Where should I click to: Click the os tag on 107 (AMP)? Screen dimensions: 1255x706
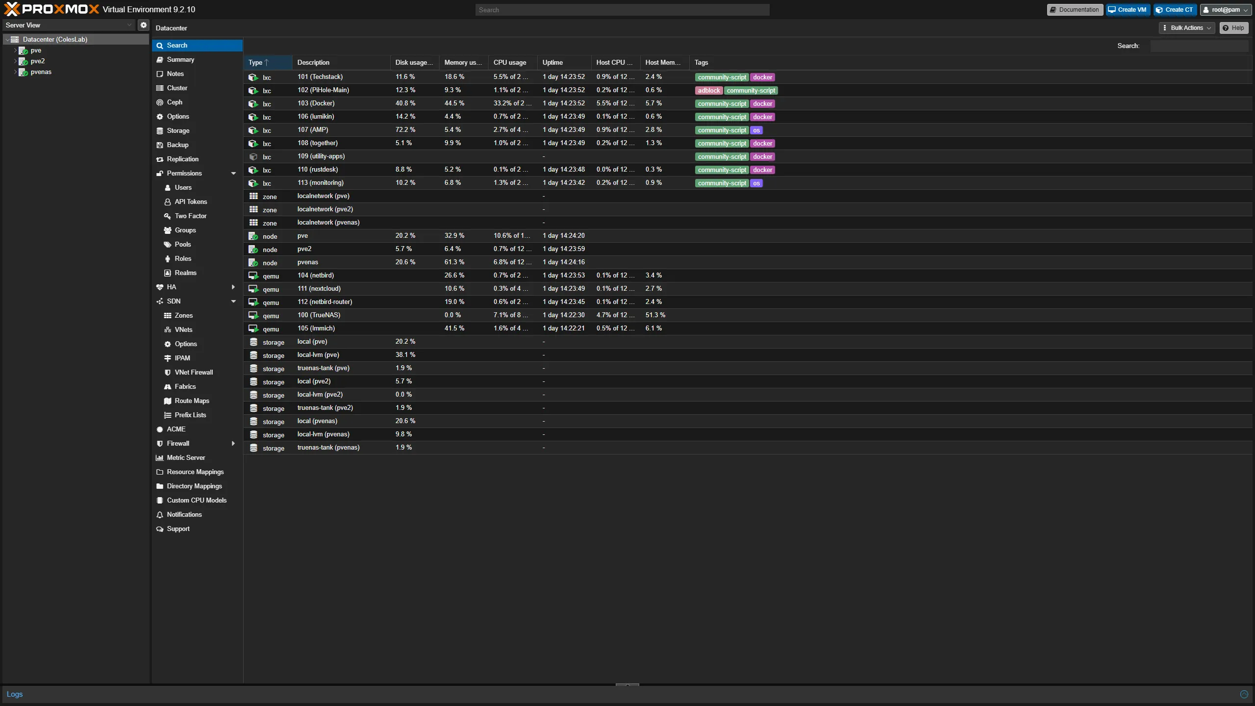756,130
